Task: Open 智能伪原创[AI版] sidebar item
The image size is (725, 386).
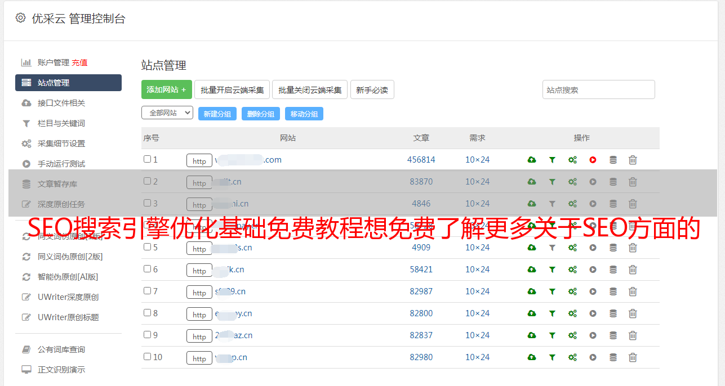Action: [68, 277]
